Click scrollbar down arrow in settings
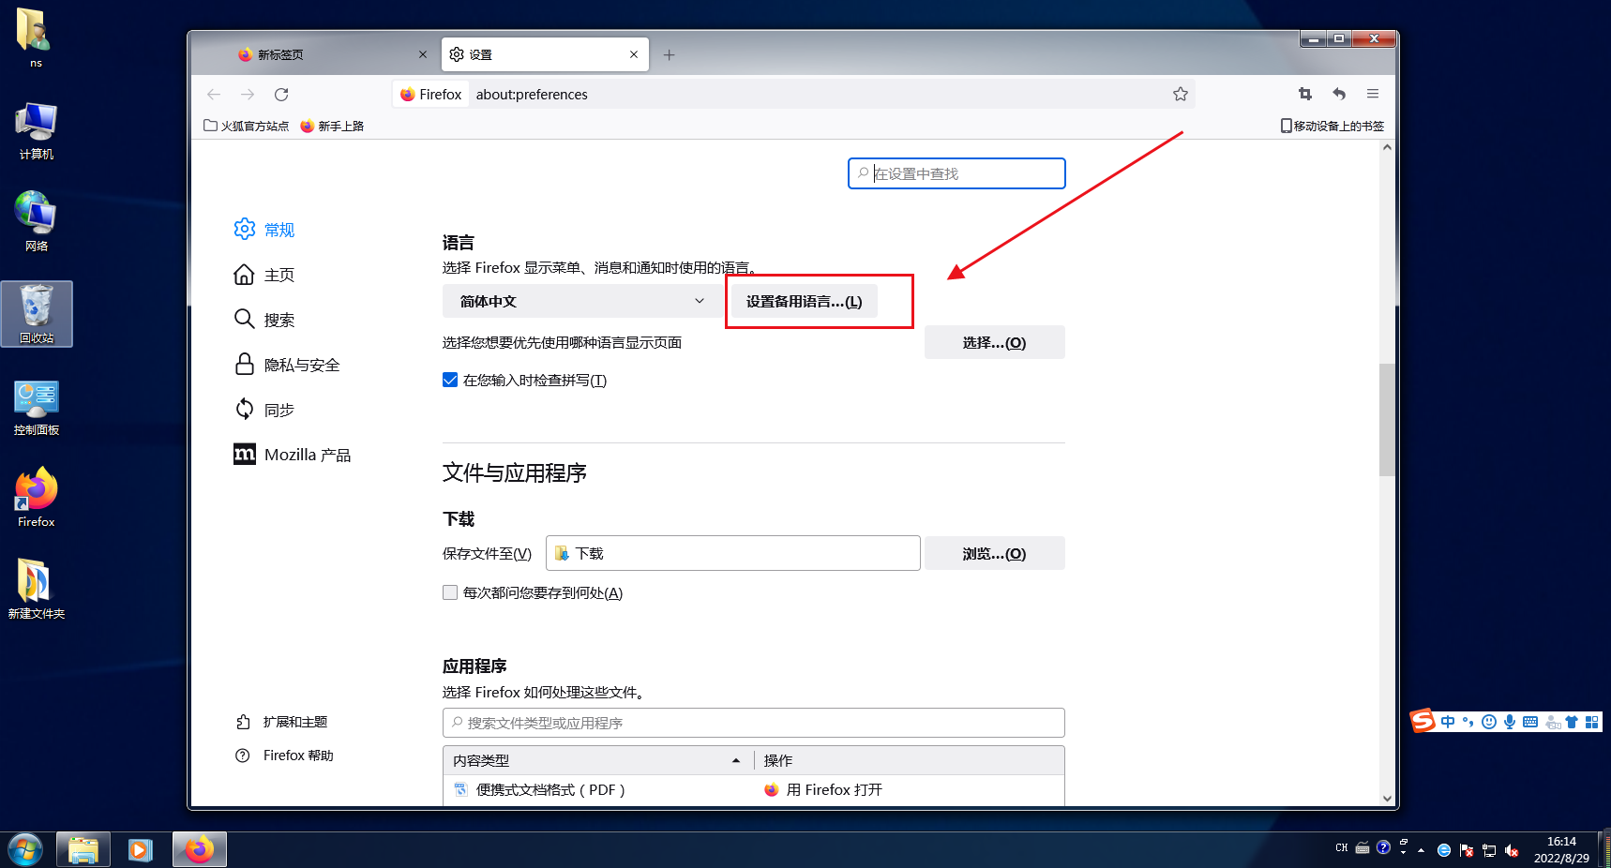 click(1387, 799)
